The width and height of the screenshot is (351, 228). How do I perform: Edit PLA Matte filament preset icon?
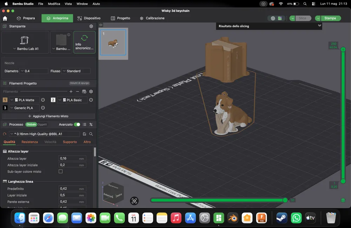coord(43,100)
